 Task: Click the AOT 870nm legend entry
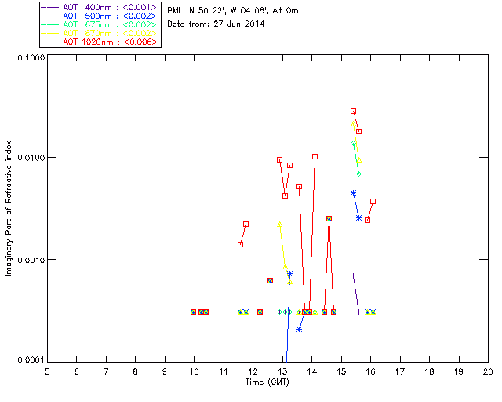100,33
